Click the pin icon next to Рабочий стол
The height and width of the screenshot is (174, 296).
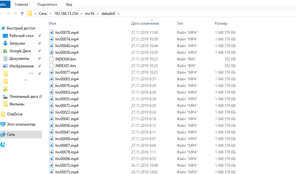click(x=40, y=36)
